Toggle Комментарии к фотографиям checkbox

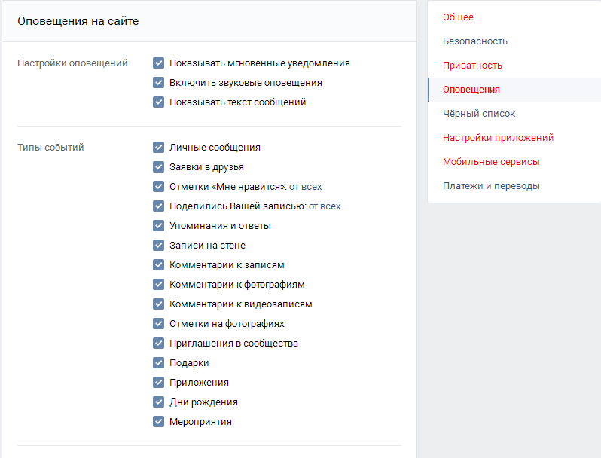coord(158,284)
